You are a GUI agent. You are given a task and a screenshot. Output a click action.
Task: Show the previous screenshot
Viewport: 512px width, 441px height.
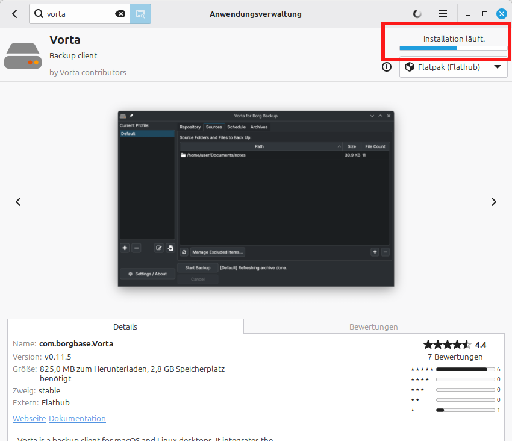tap(18, 202)
